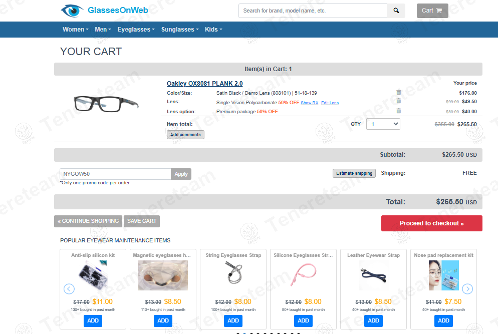Focus the promo code input field
The width and height of the screenshot is (498, 334).
pos(115,174)
